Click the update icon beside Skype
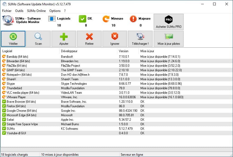This screenshot has width=233, height=157. pos(4,83)
